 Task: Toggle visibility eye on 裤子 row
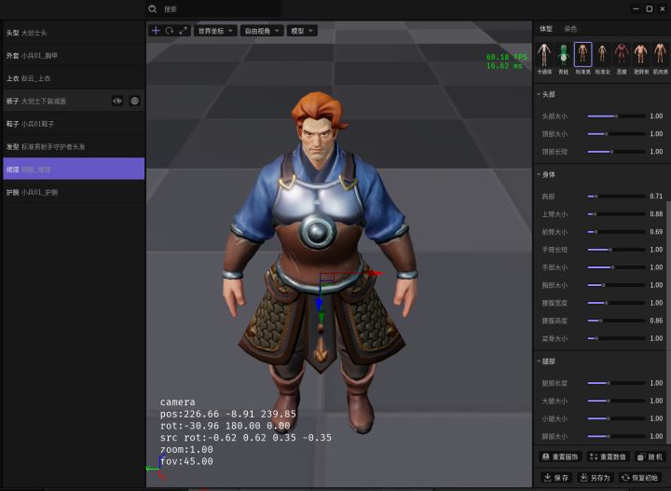pos(117,101)
